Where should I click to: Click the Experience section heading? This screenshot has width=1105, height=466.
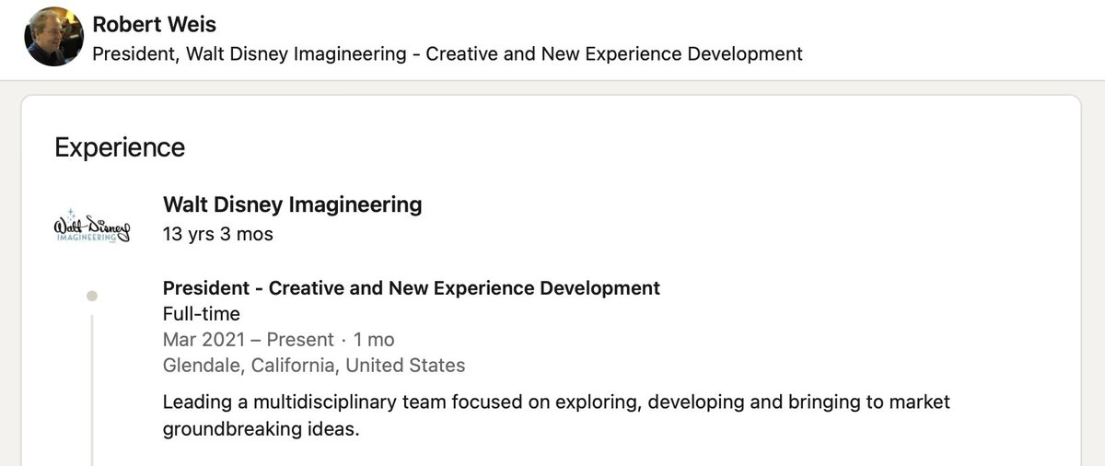coord(120,147)
